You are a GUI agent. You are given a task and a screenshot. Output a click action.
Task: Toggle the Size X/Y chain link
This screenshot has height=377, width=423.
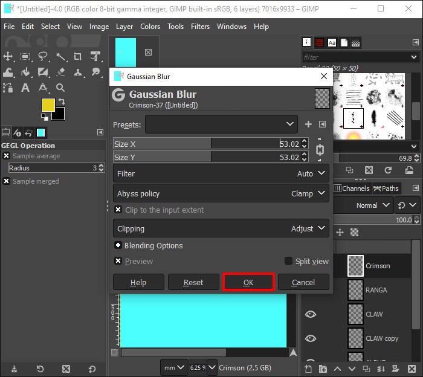[320, 150]
